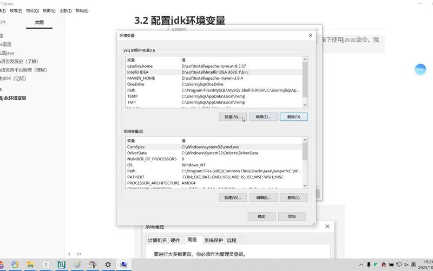The image size is (433, 271).
Task: Select TEMP user variable
Action: [x=214, y=96]
